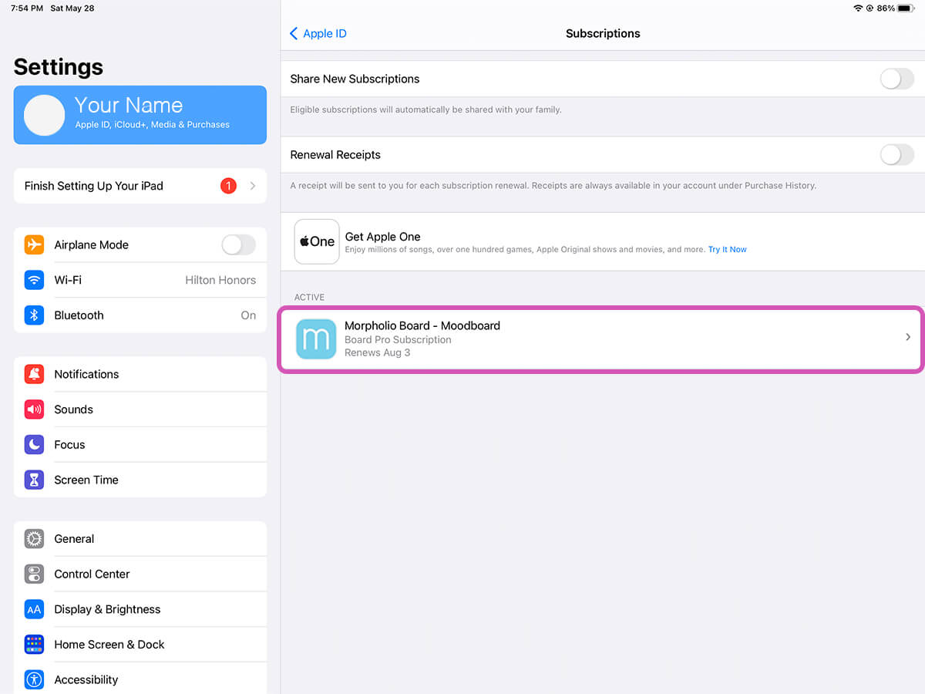Toggle Airplane Mode on
Image resolution: width=925 pixels, height=694 pixels.
tap(238, 245)
